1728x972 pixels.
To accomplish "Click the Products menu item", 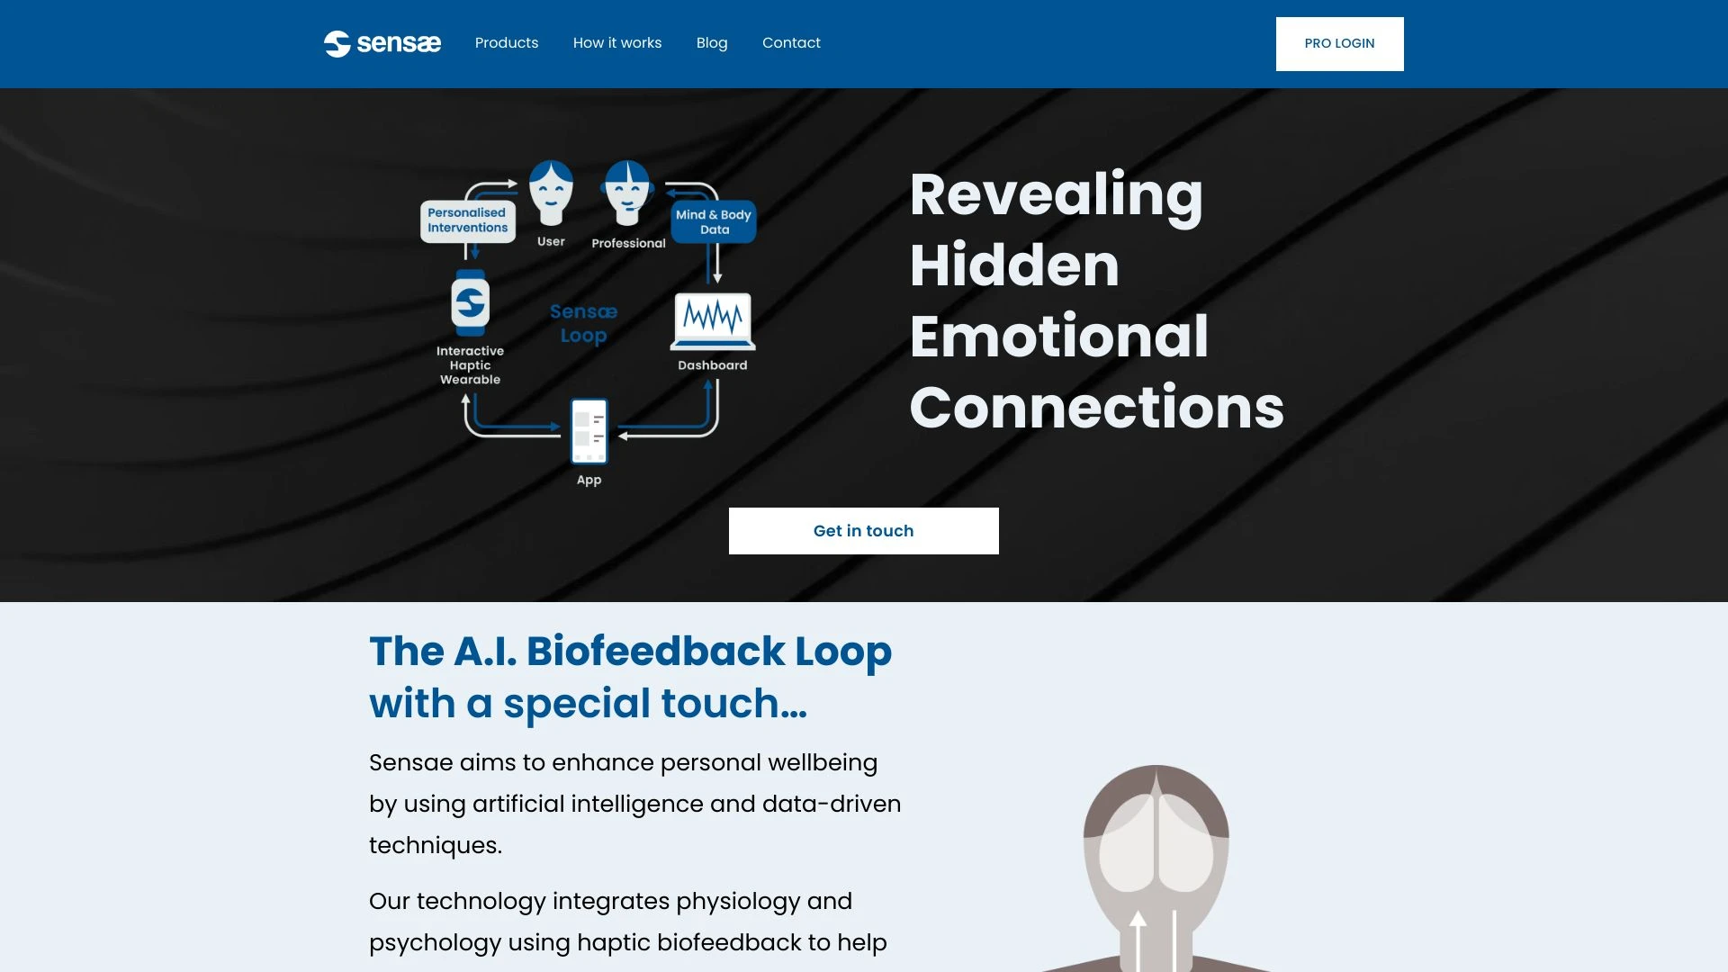I will 507,42.
